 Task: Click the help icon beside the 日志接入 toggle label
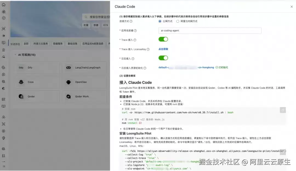tap(133, 59)
